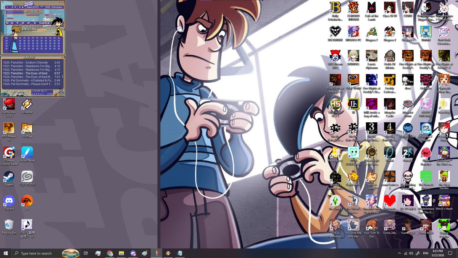The height and width of the screenshot is (258, 458).
Task: Open the volume control in system tray
Action: click(x=411, y=253)
